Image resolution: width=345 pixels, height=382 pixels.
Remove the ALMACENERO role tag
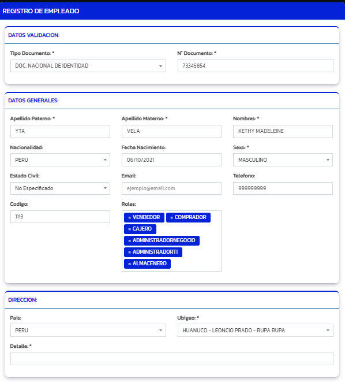(129, 264)
